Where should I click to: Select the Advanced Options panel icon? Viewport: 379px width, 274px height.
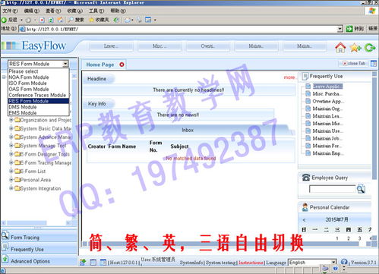pyautogui.click(x=5, y=260)
